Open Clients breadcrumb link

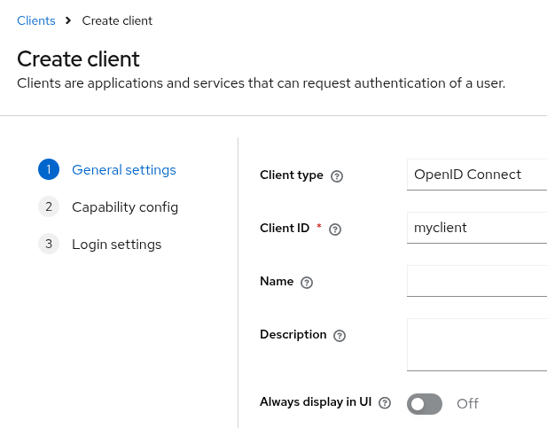click(36, 20)
